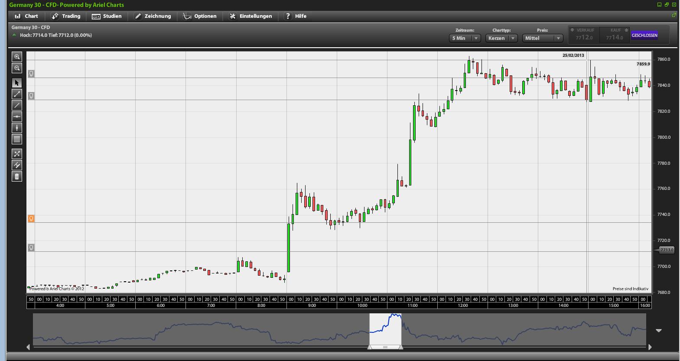Screen dimensions: 680x361
Task: Click the center grip of the overview range
Action: [385, 347]
